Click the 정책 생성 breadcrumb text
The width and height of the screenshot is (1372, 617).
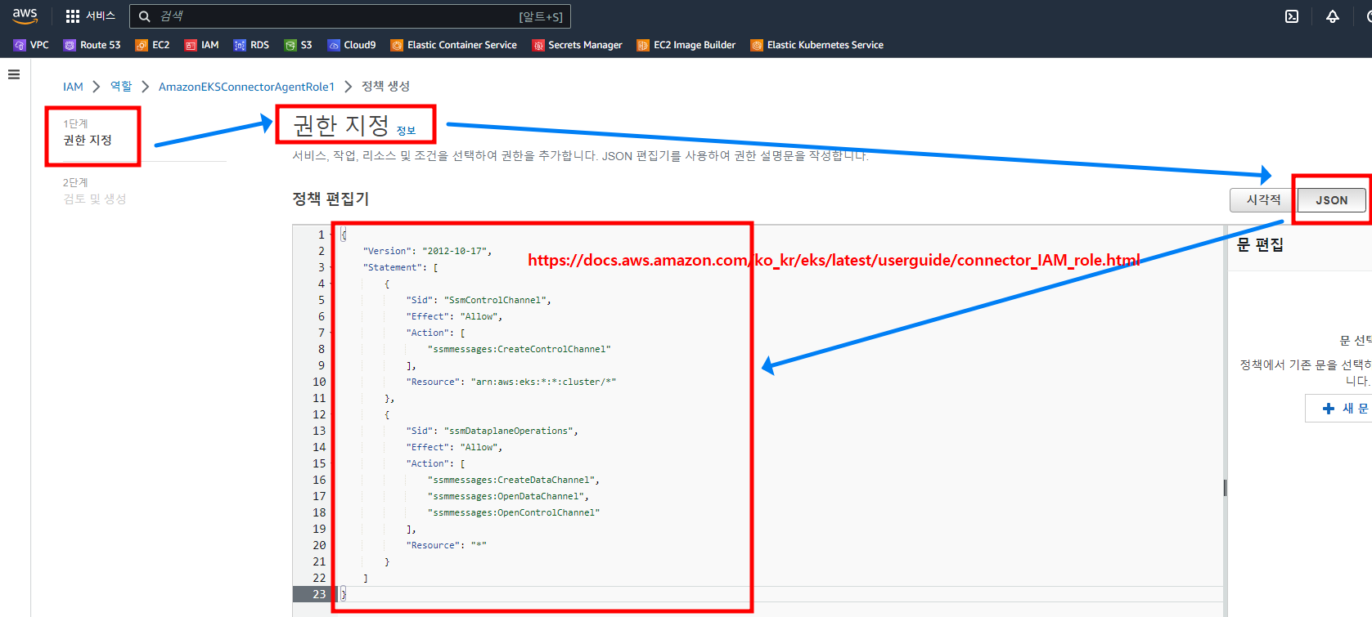coord(385,86)
